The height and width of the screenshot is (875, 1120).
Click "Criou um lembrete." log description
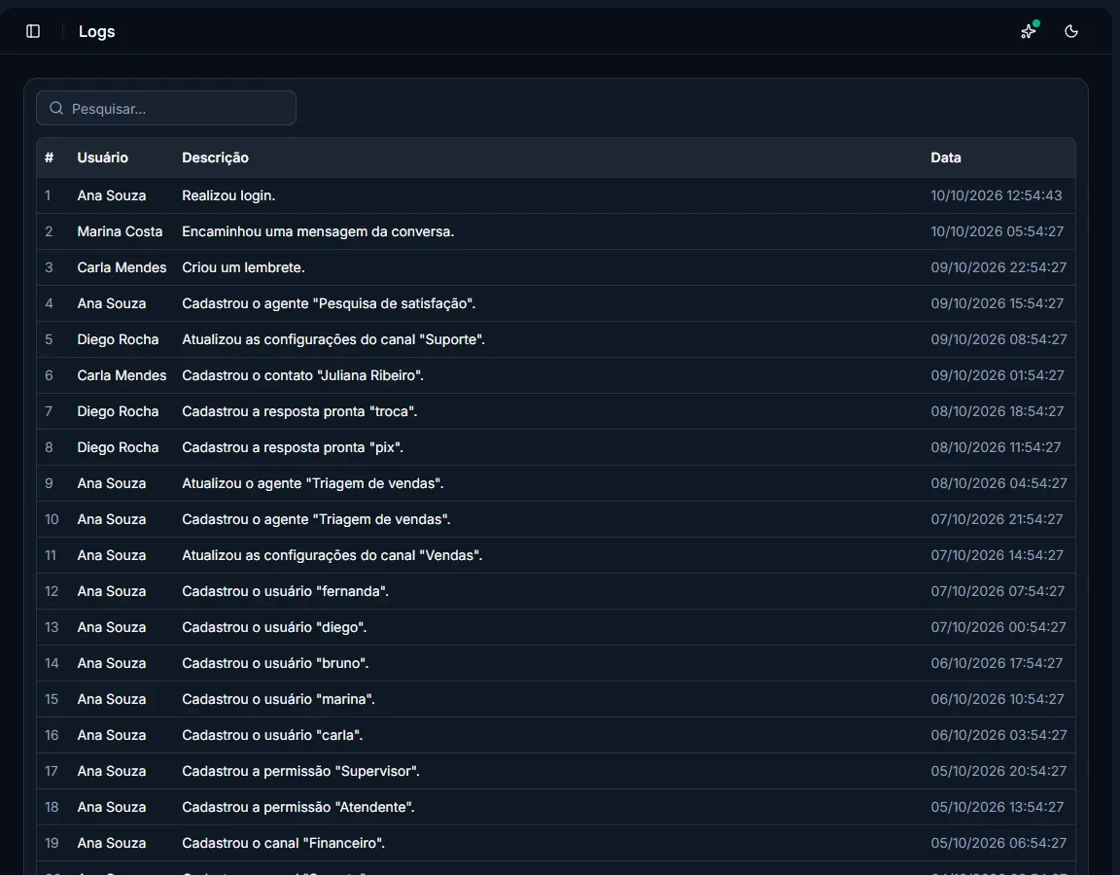pos(244,268)
